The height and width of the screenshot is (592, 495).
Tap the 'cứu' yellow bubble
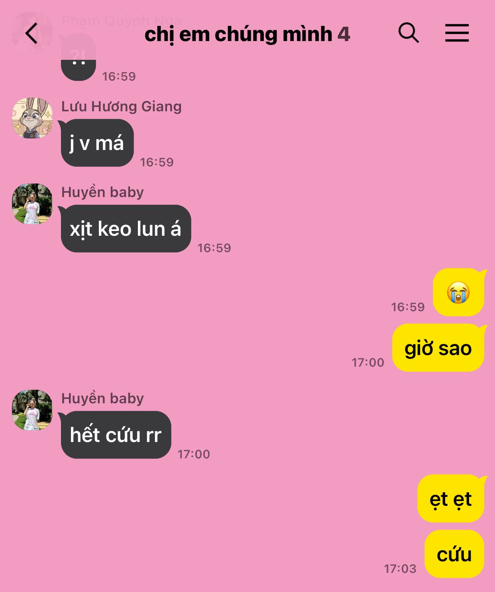coord(454,554)
